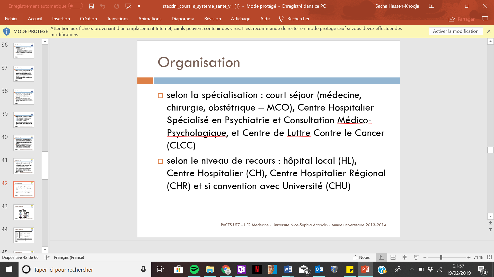Click spell check icon in status bar
The width and height of the screenshot is (494, 277).
click(47, 257)
